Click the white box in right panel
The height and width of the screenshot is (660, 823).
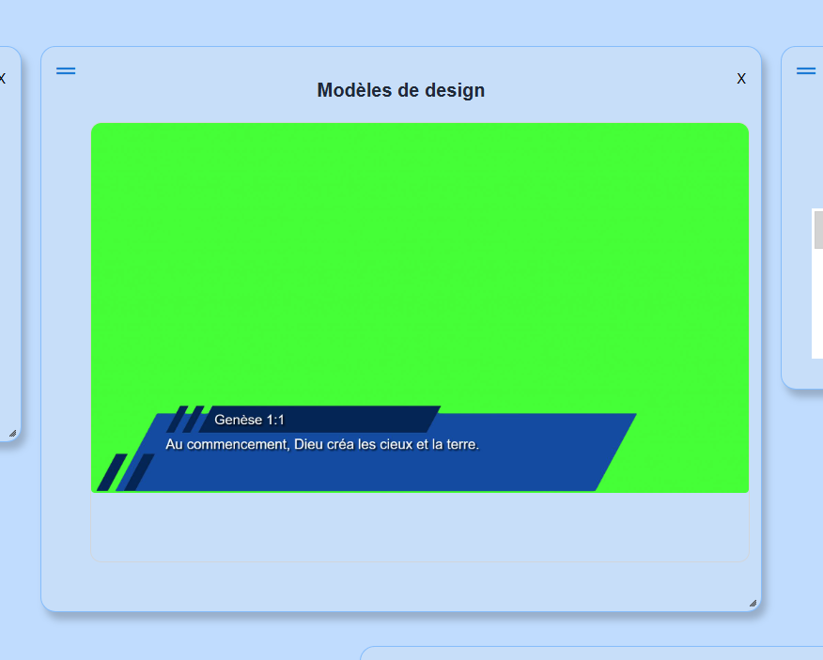click(x=817, y=300)
